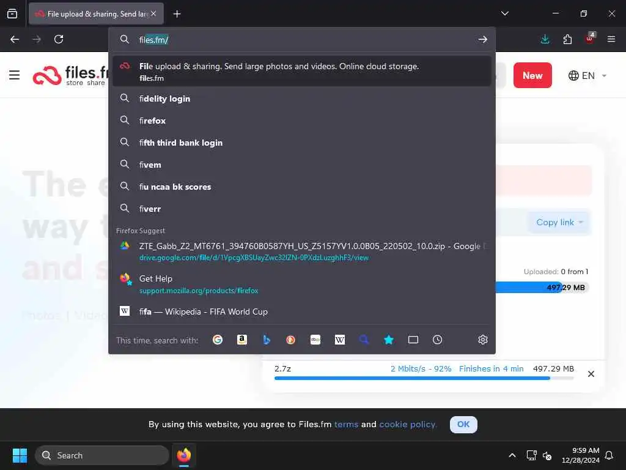Open fifa Wikipedia FIFA World Cup suggestion
626x470 pixels.
point(302,311)
